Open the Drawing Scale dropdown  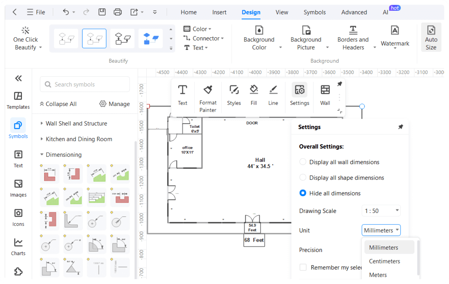381,211
